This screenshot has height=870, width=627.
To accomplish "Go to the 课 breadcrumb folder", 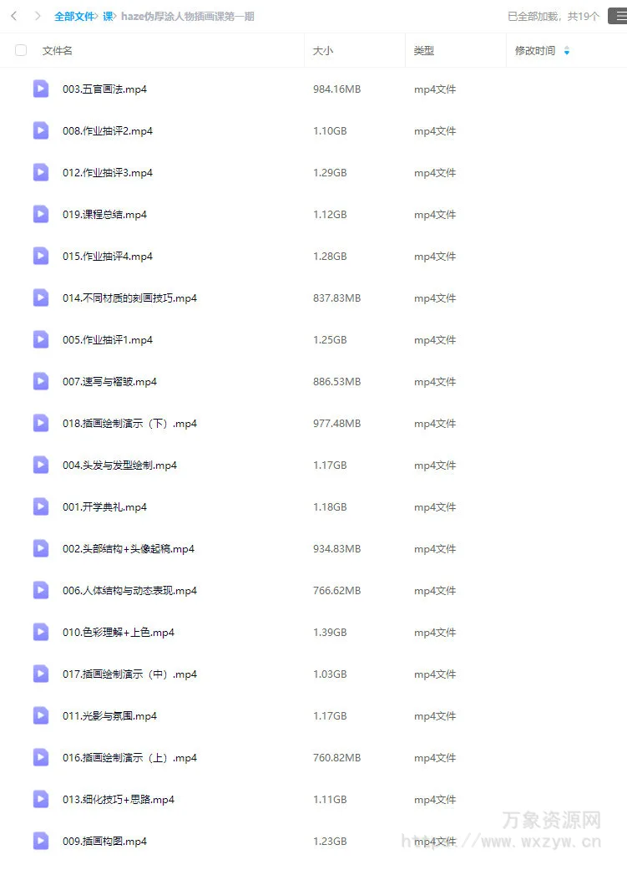I will click(x=108, y=17).
